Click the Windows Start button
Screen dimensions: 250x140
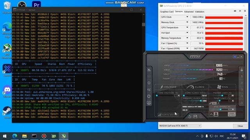point(5,136)
